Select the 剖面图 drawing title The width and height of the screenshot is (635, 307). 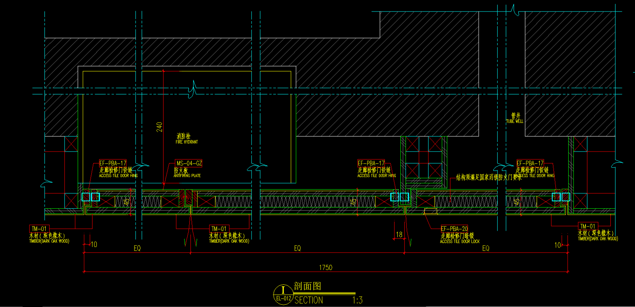point(308,286)
